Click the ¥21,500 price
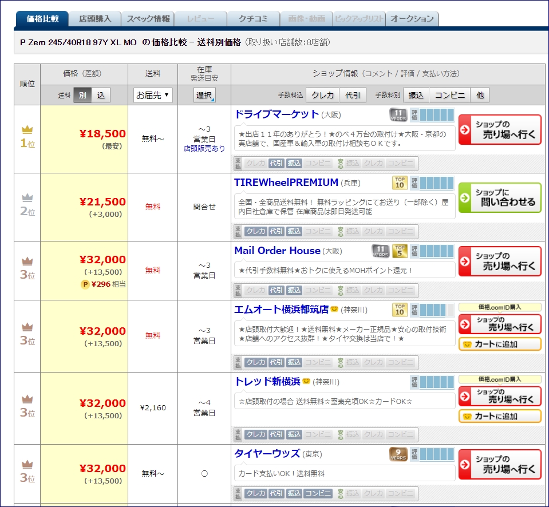 (x=102, y=202)
